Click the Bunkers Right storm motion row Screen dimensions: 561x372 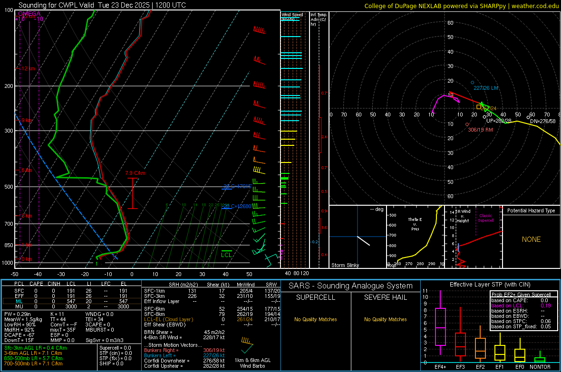coord(184,351)
